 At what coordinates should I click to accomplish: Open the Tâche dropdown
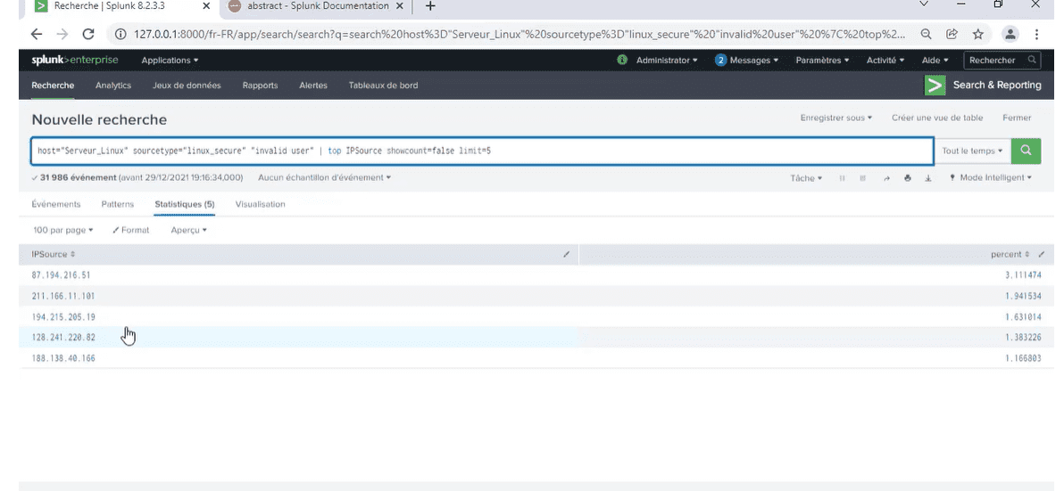pos(806,178)
